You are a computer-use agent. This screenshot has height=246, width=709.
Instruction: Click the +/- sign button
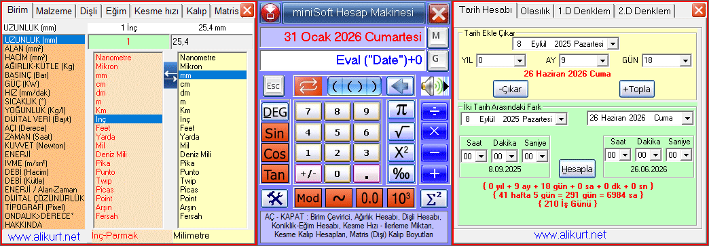(308, 173)
